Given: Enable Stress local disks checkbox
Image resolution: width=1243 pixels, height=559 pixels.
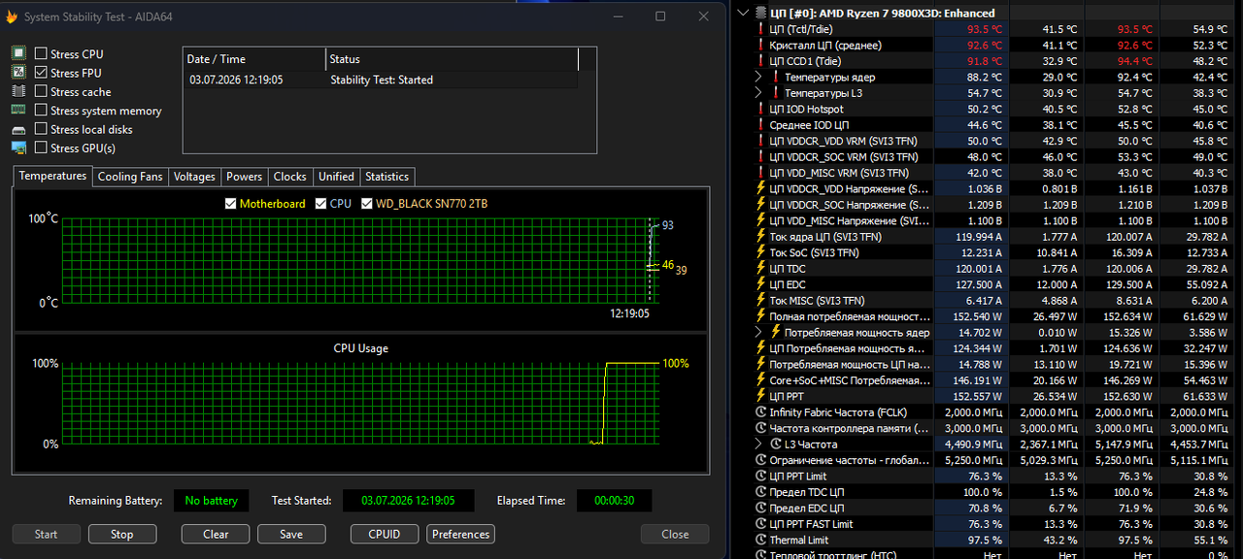Looking at the screenshot, I should tap(41, 129).
